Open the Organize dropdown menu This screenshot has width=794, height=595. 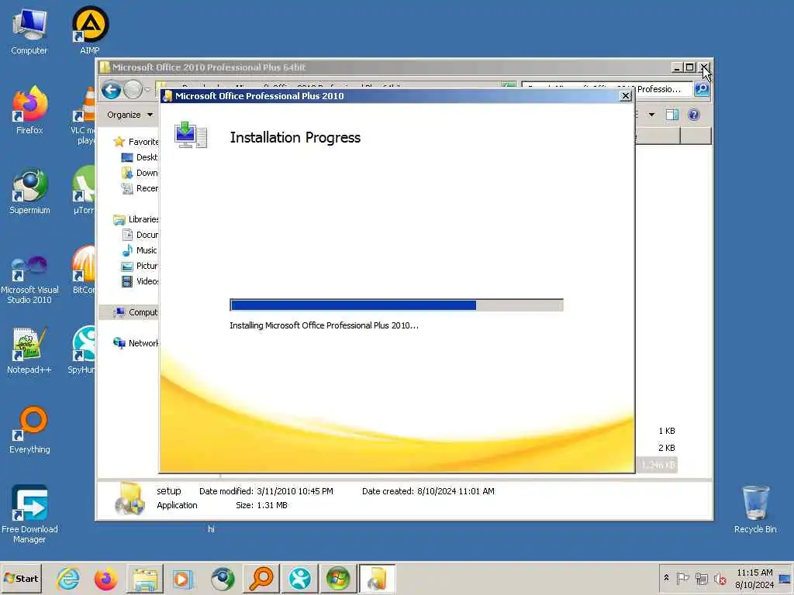[129, 115]
